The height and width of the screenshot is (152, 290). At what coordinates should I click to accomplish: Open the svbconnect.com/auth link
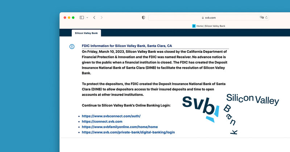[x=111, y=116]
